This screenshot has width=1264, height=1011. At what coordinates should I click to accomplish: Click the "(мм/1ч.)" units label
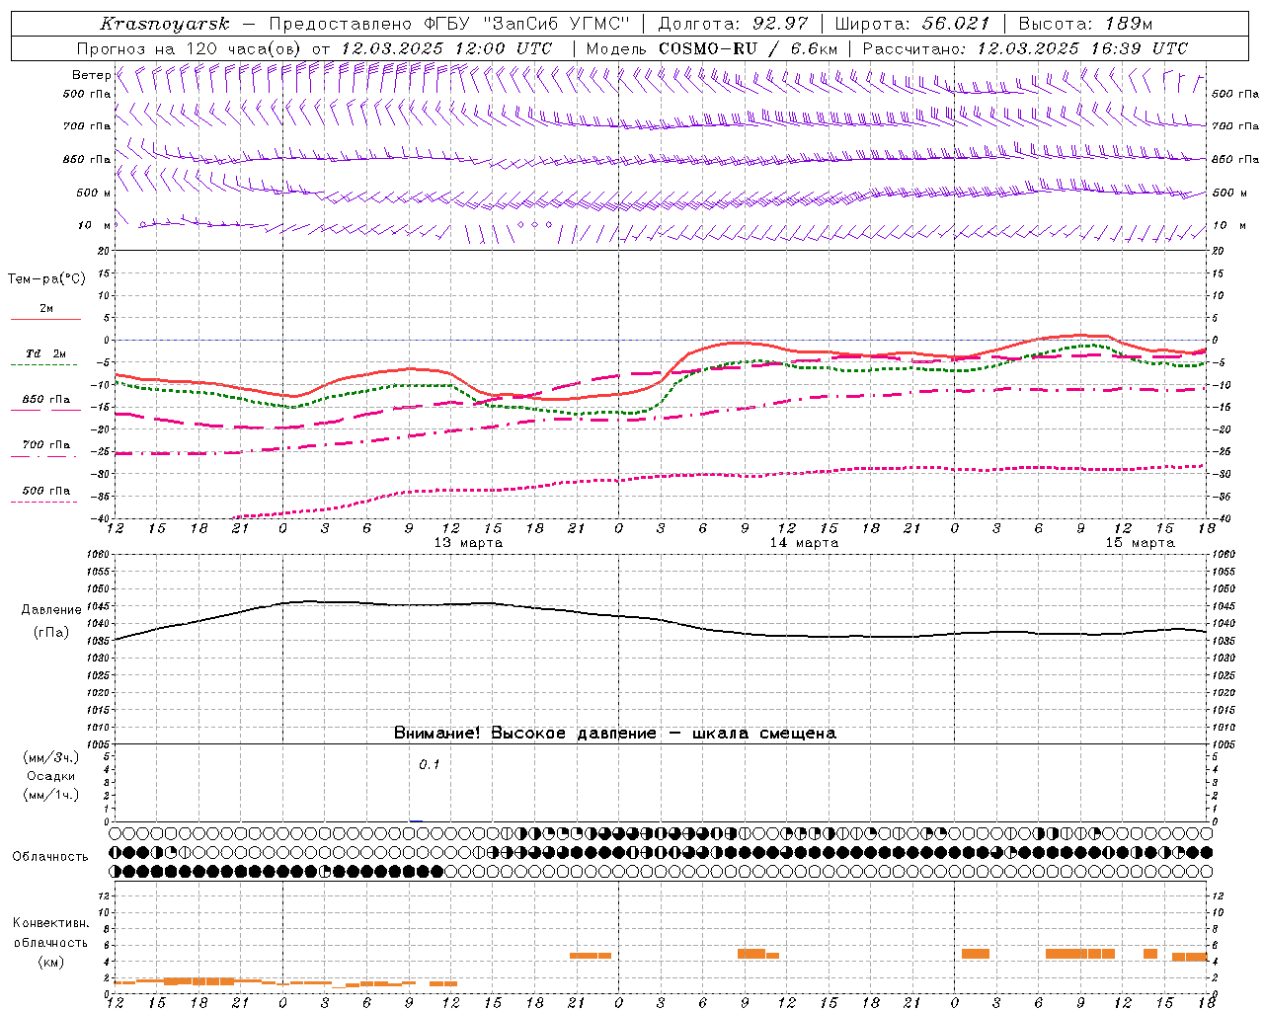[51, 795]
